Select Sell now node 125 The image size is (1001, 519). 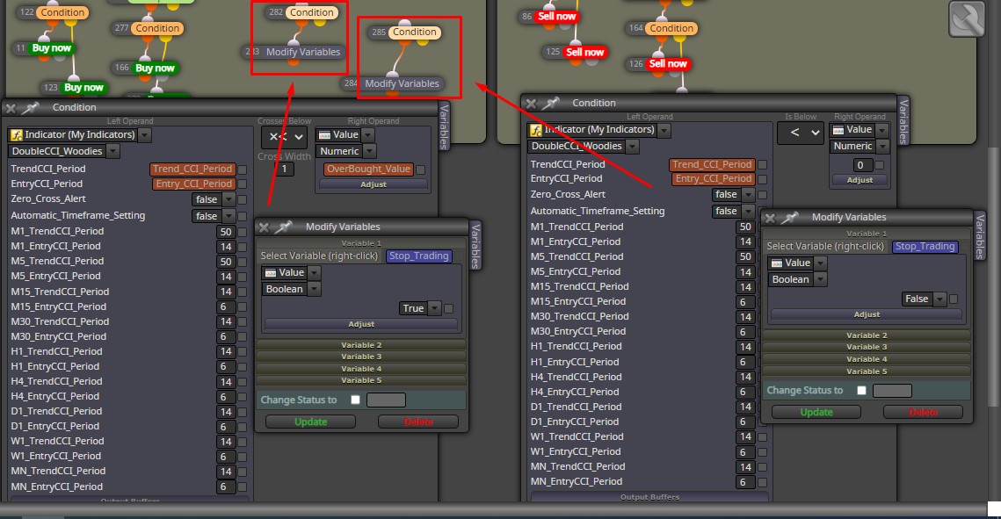(x=584, y=53)
